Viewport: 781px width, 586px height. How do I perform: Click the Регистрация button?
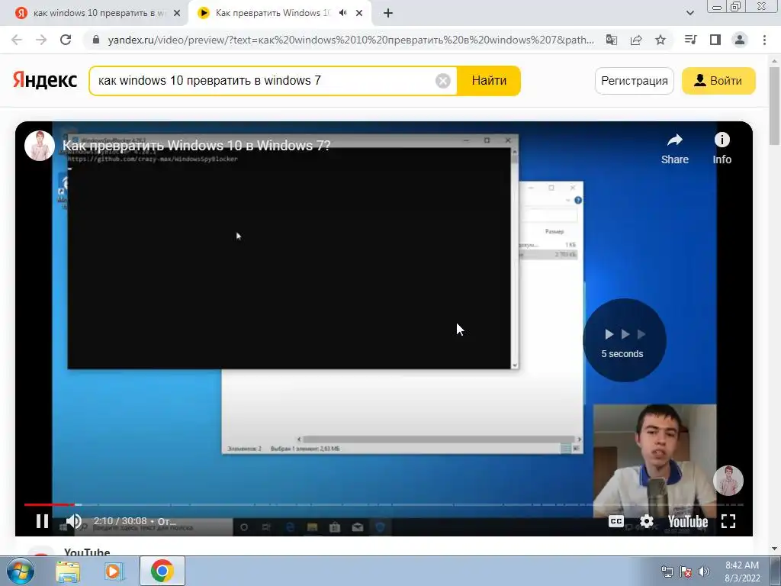634,81
